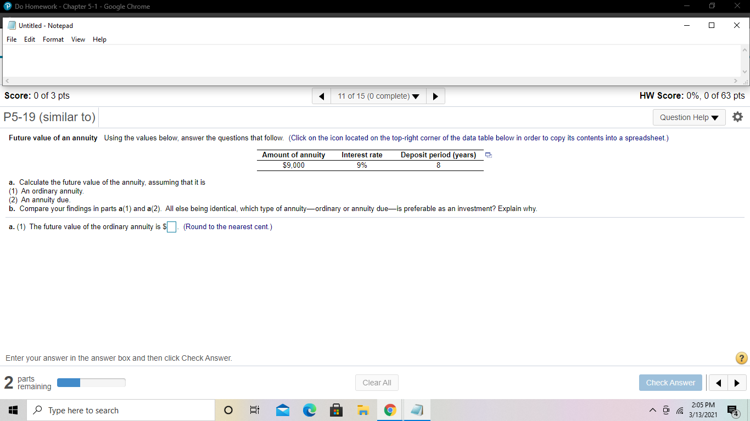This screenshot has width=750, height=421.
Task: Click the back arrow beside Check Answer
Action: coord(718,383)
